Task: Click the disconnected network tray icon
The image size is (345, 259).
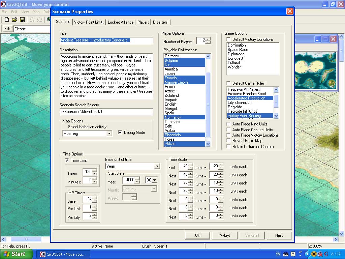Action: (320, 254)
